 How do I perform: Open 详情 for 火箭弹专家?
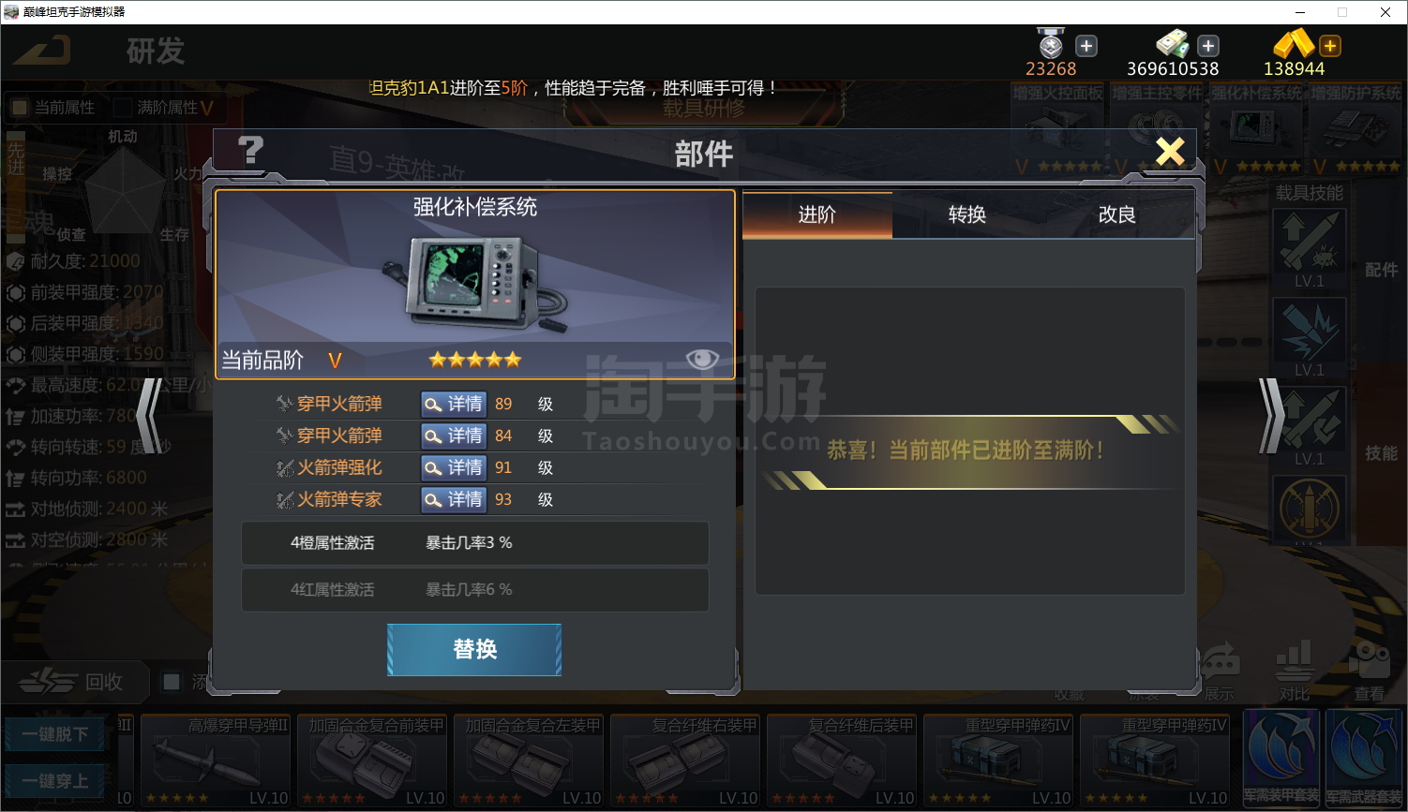click(454, 499)
